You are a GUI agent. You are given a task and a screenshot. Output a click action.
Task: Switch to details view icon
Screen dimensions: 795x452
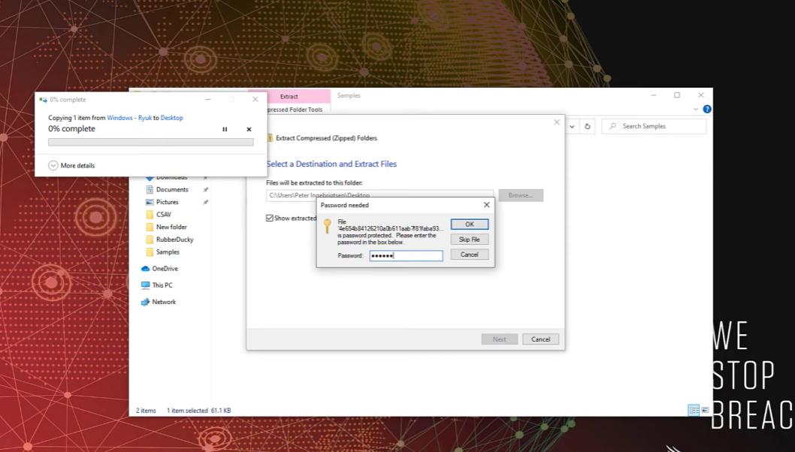[694, 410]
